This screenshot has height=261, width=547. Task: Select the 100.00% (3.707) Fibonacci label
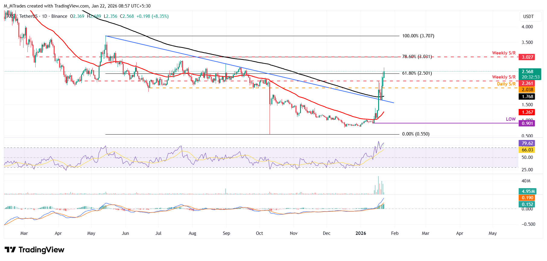coord(418,36)
